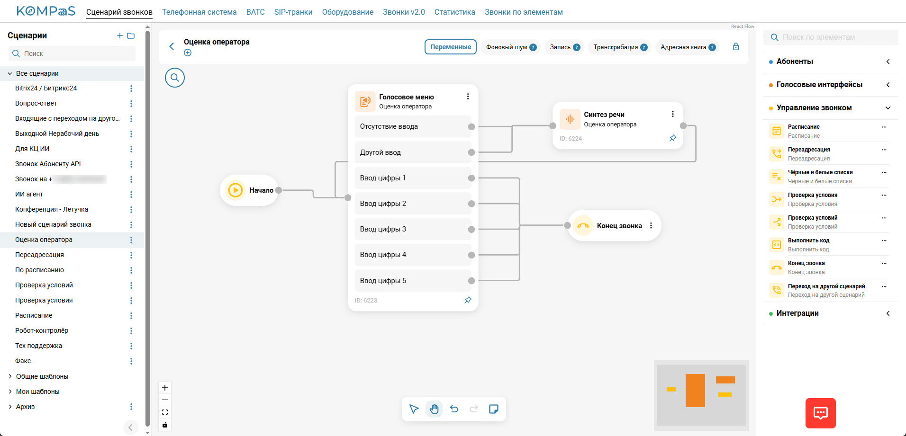Open options for Тех поддержка scenario
Screen dimensions: 906x436
click(131, 346)
